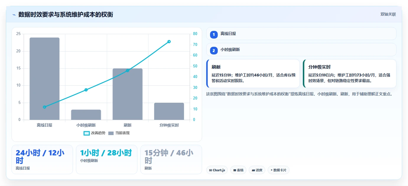Open the 刷新 detail card

coord(253,74)
